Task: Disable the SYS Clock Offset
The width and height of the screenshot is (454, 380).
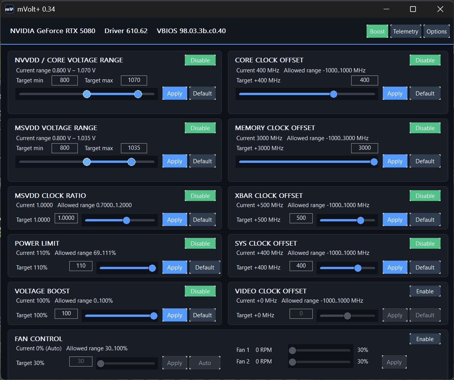Action: pos(425,243)
